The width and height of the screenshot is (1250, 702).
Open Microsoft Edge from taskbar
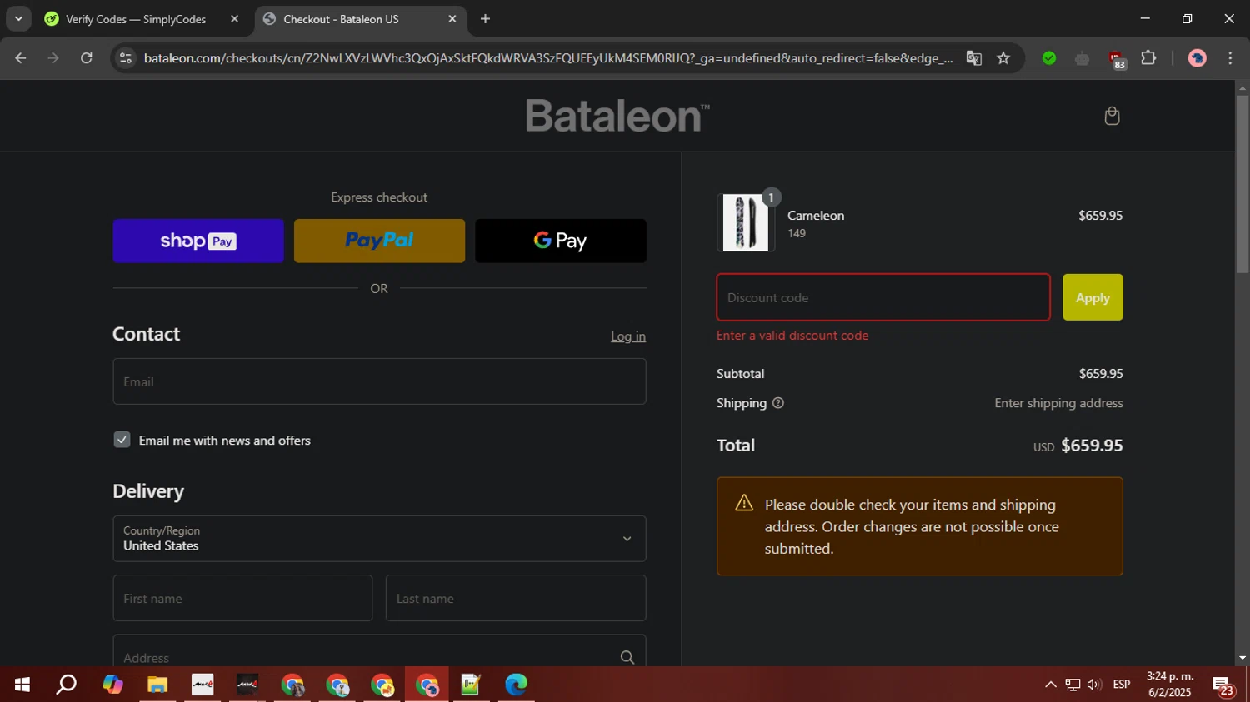(516, 685)
